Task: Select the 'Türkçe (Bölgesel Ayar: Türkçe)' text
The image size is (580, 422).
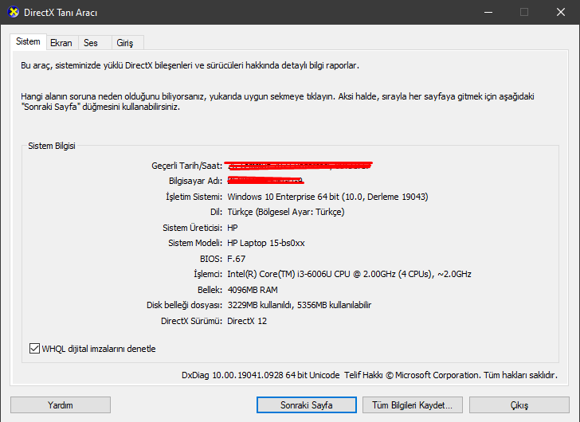Action: click(286, 212)
